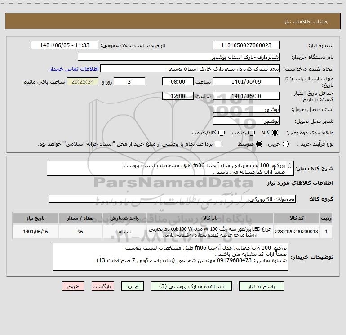Screen dimensions: 346x335
Task: Click the گروه کالا field محصولات الکترونیکی
Action: pos(172,199)
